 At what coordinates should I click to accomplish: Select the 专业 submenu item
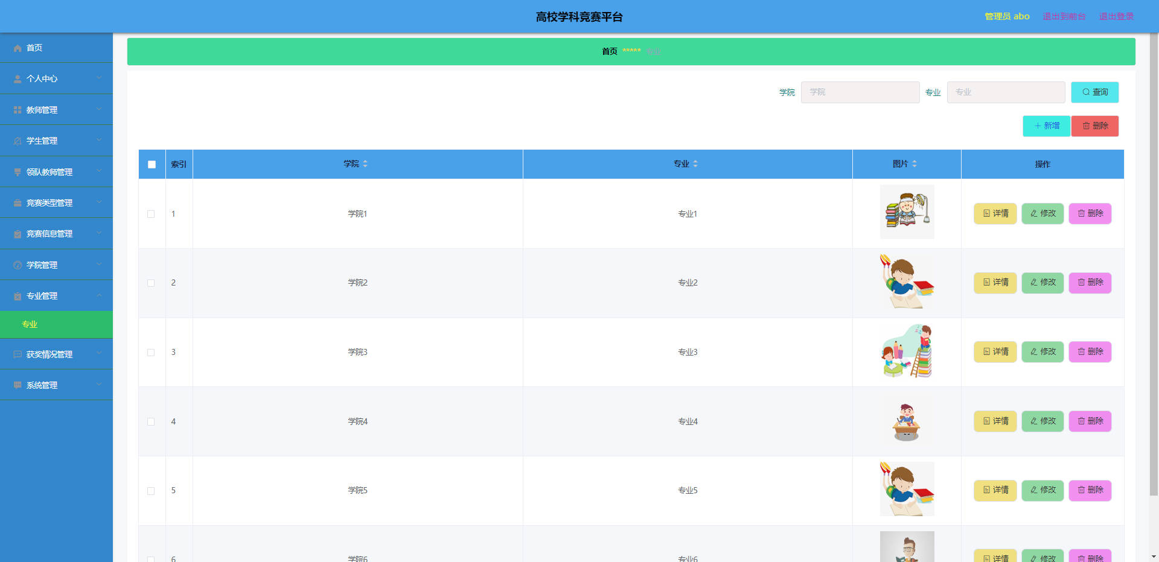pyautogui.click(x=56, y=325)
